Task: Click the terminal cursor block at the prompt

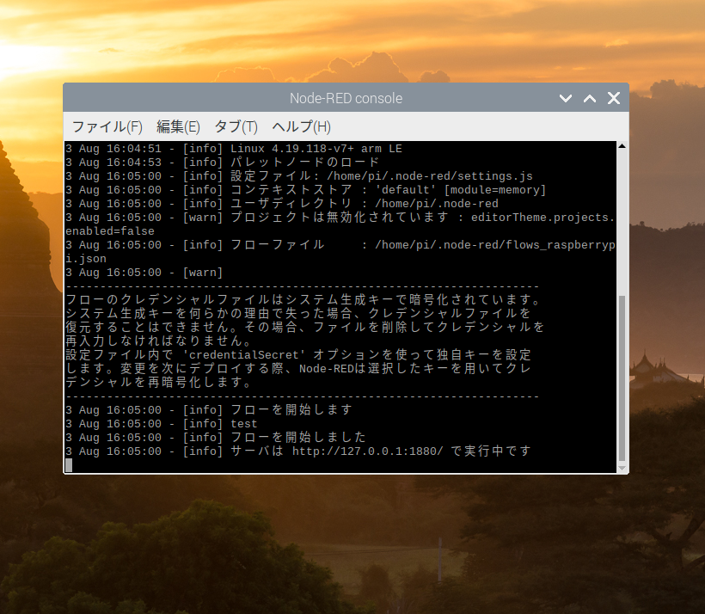Action: pos(69,465)
